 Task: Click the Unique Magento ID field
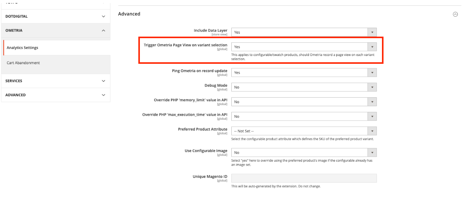304,178
